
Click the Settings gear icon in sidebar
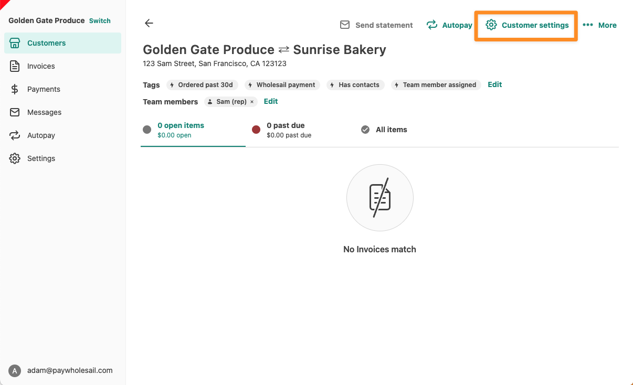(15, 158)
